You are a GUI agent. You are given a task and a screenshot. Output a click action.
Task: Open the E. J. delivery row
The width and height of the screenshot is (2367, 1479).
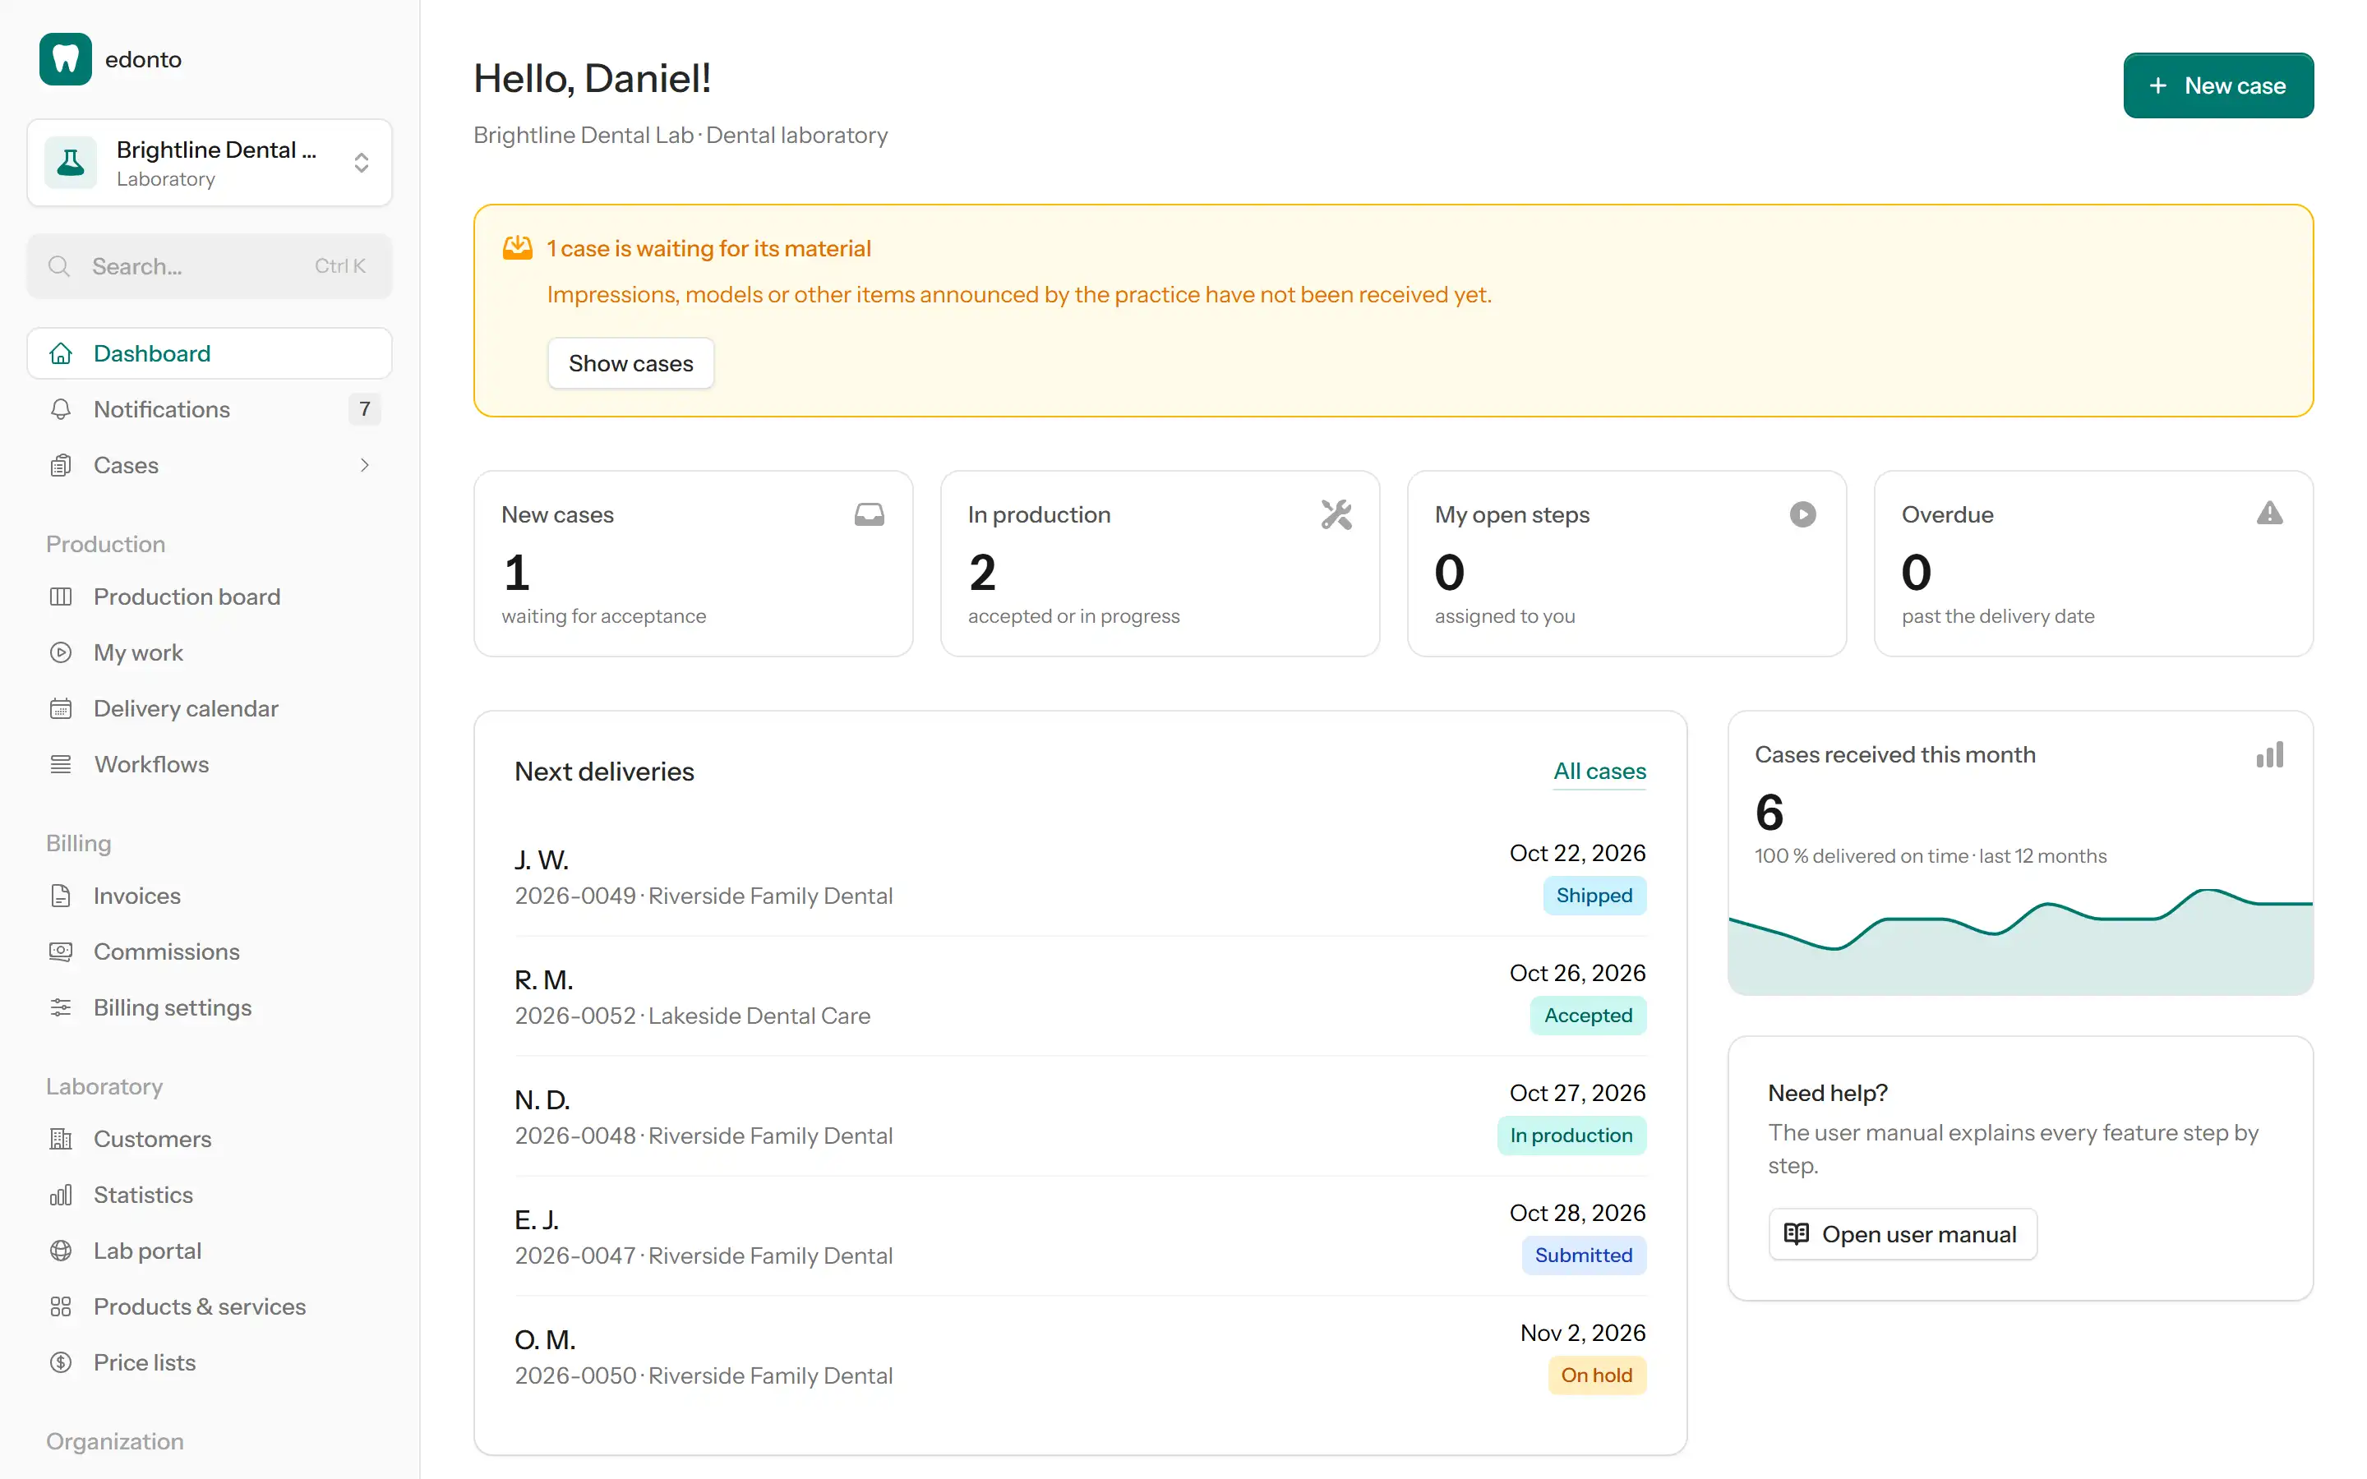pos(1080,1237)
